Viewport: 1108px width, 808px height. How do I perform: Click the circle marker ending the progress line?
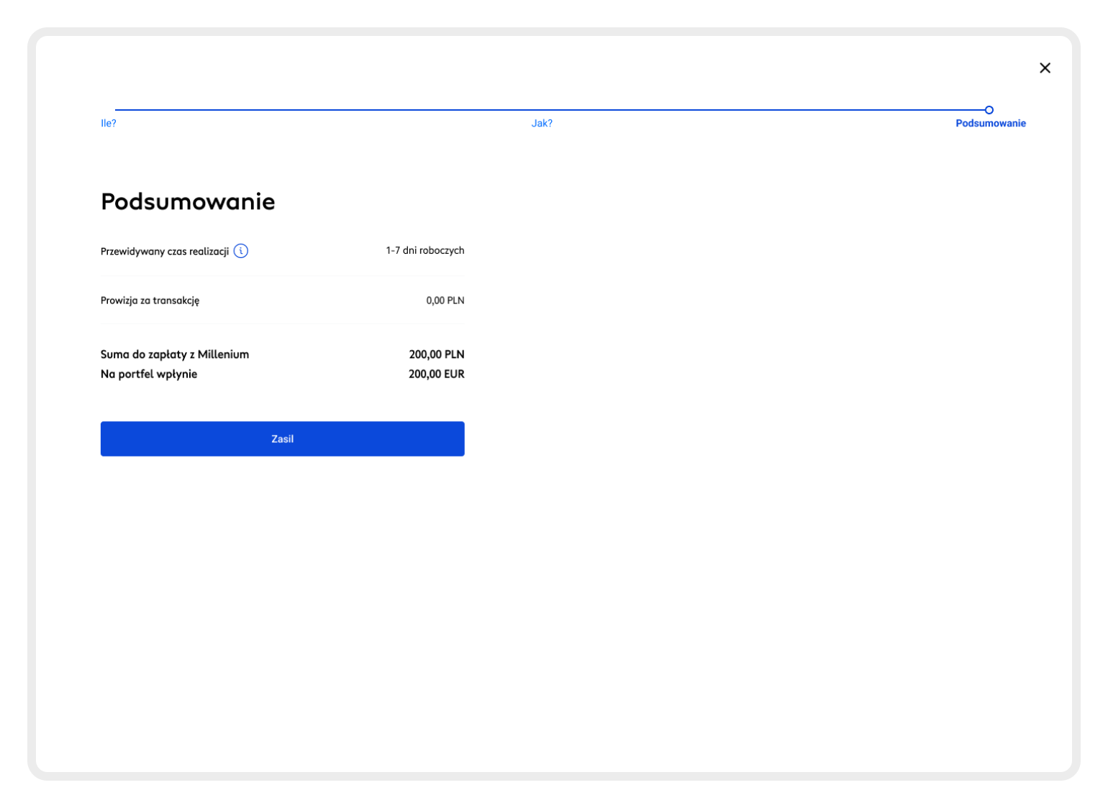pyautogui.click(x=989, y=110)
